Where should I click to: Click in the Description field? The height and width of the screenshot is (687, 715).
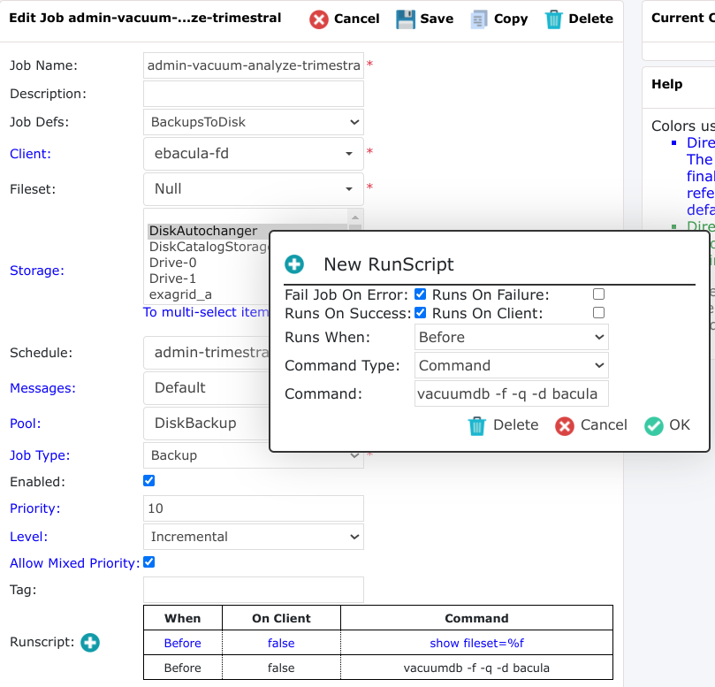[x=254, y=94]
